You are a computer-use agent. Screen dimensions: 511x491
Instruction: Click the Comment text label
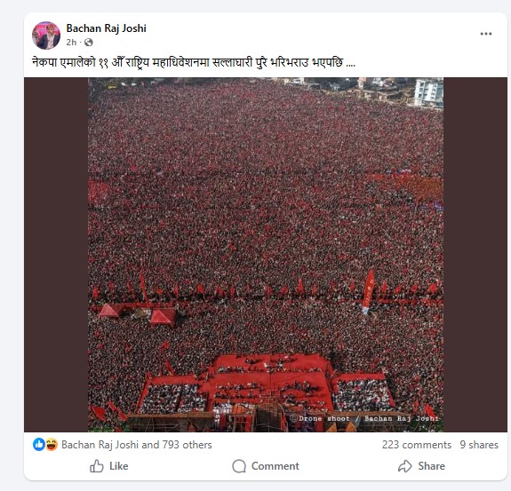(x=275, y=466)
